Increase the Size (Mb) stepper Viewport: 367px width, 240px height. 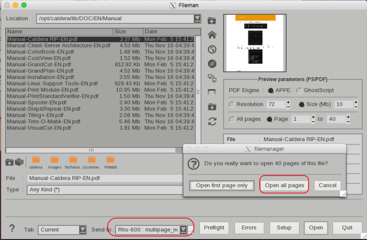pyautogui.click(x=356, y=102)
